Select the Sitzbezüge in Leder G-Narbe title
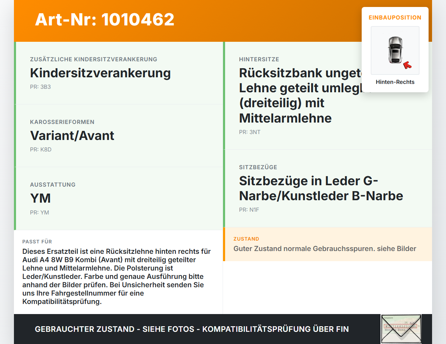 [321, 188]
